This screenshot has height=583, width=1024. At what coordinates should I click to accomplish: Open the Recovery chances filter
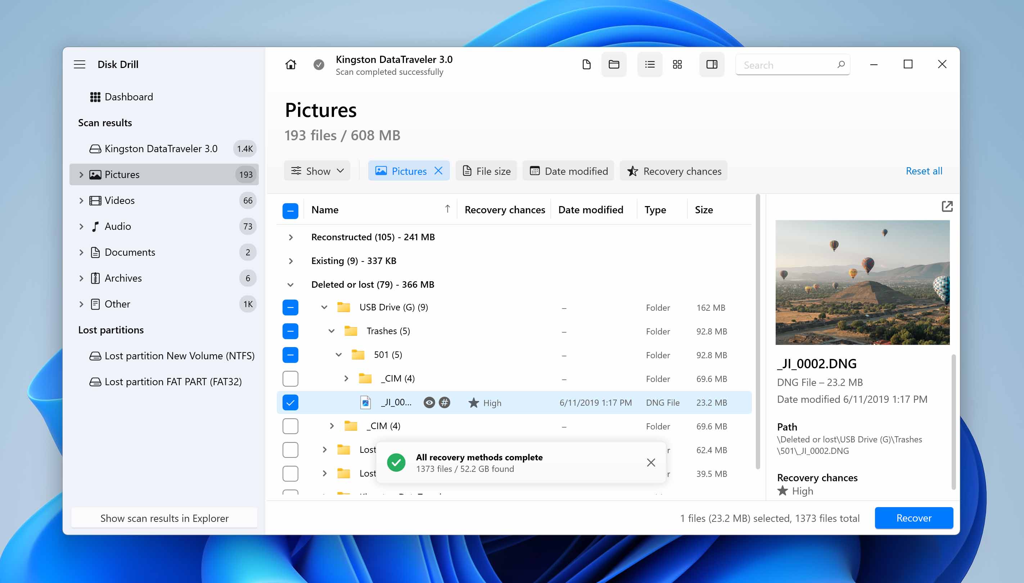pyautogui.click(x=674, y=171)
